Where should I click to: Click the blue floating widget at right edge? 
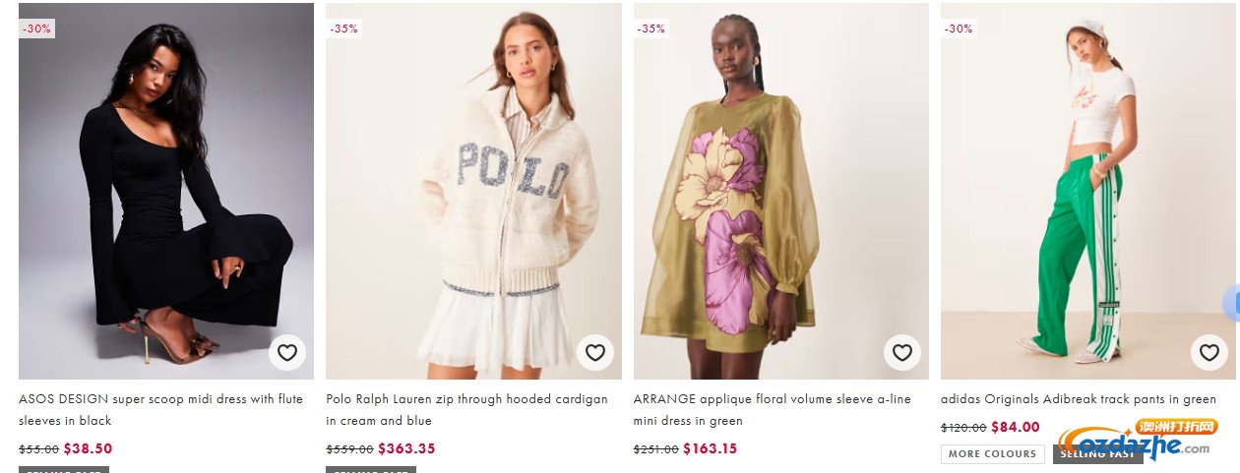click(x=1232, y=304)
